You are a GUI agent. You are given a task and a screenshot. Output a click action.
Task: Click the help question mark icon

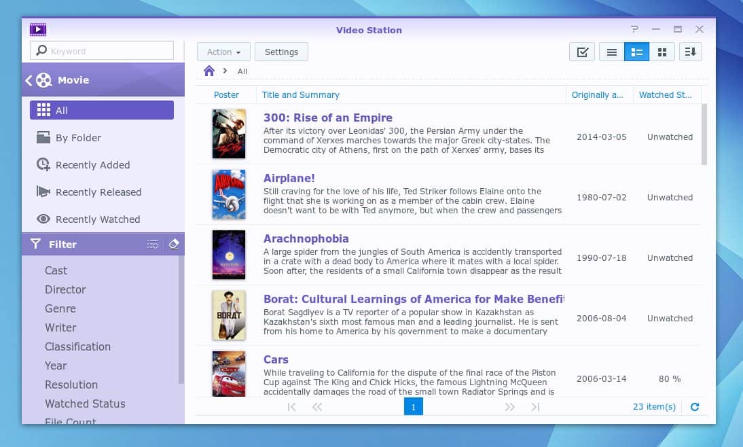click(x=634, y=29)
